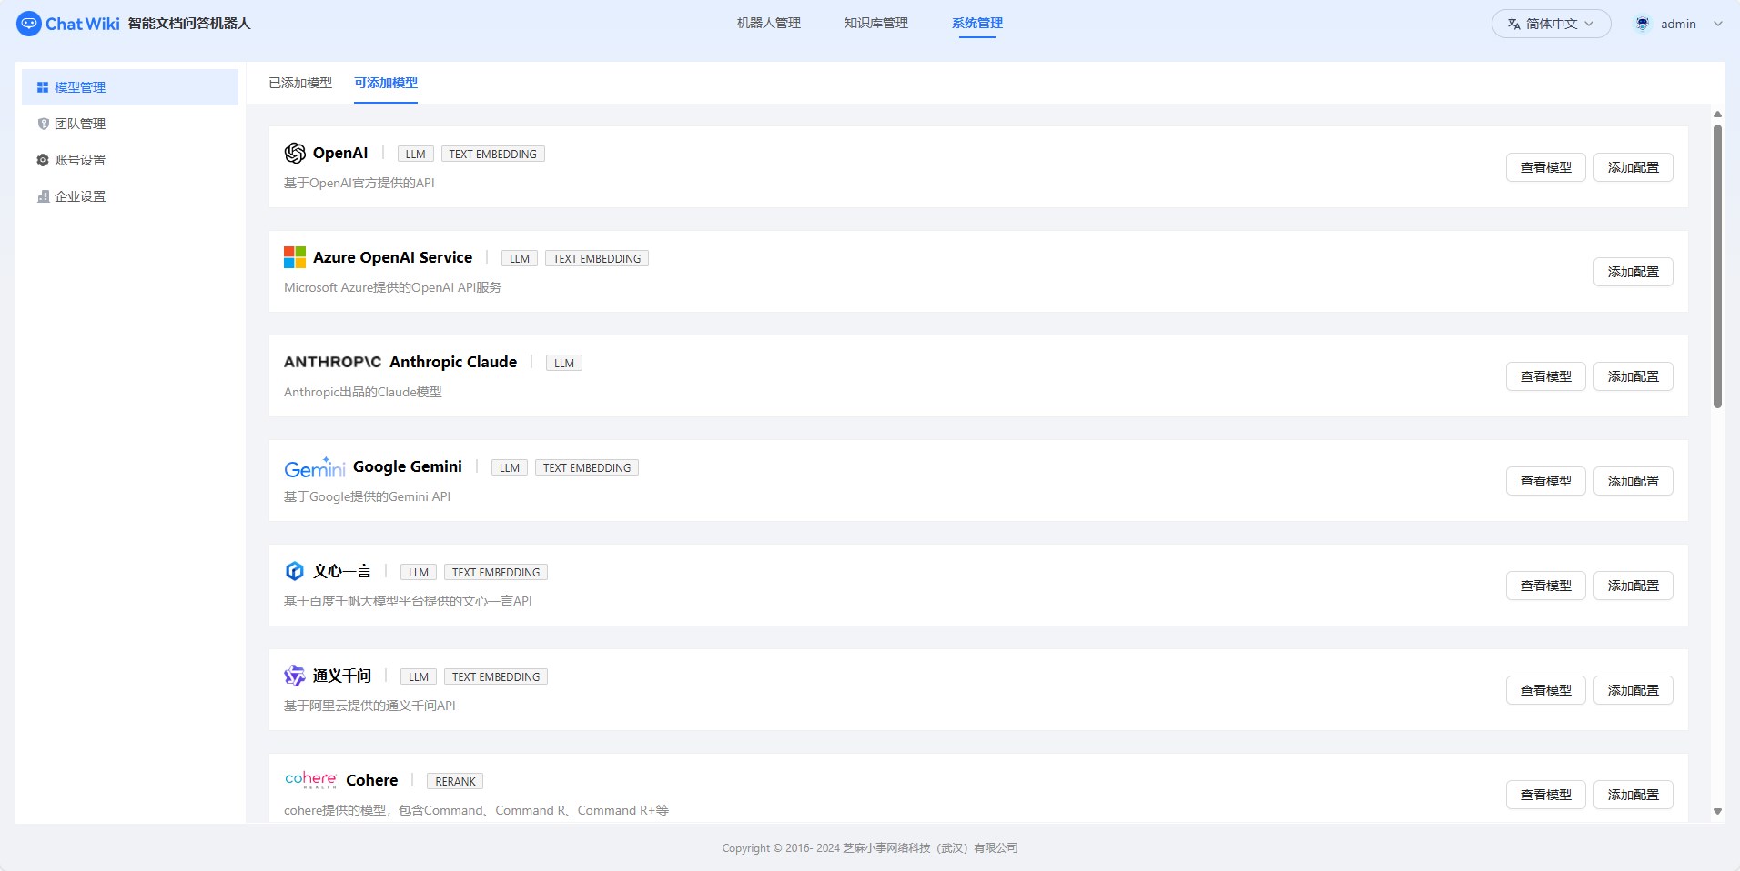Click the TEXT EMBEDDING tag on OpenAI
1740x871 pixels.
[493, 154]
